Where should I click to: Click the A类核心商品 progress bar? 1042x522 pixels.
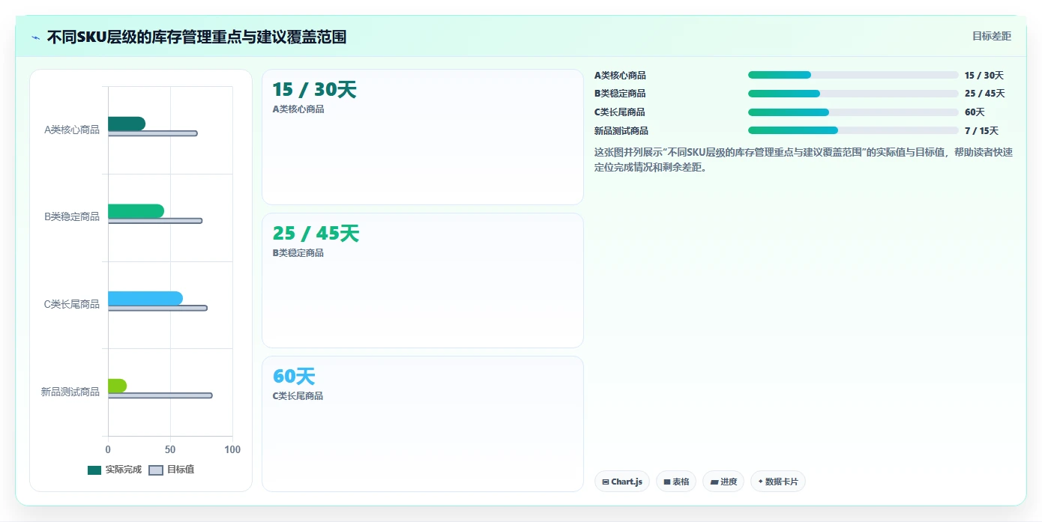tap(853, 75)
